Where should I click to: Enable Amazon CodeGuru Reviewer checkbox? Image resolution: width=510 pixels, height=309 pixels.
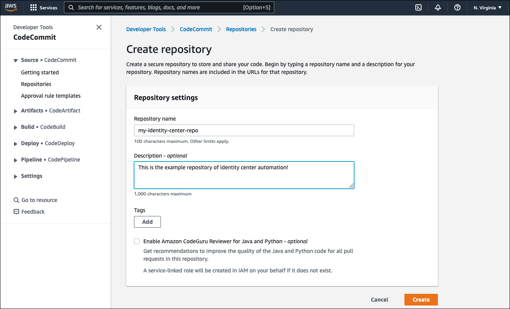137,241
